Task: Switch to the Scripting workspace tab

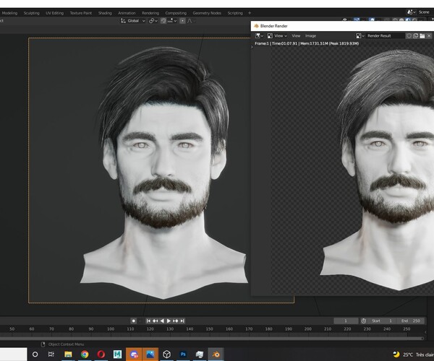Action: [x=235, y=13]
